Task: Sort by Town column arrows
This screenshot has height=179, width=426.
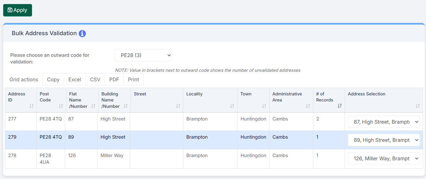Action: 264,106
